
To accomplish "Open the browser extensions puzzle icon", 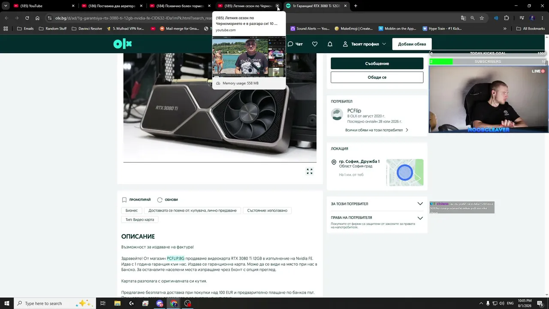I will [x=507, y=18].
